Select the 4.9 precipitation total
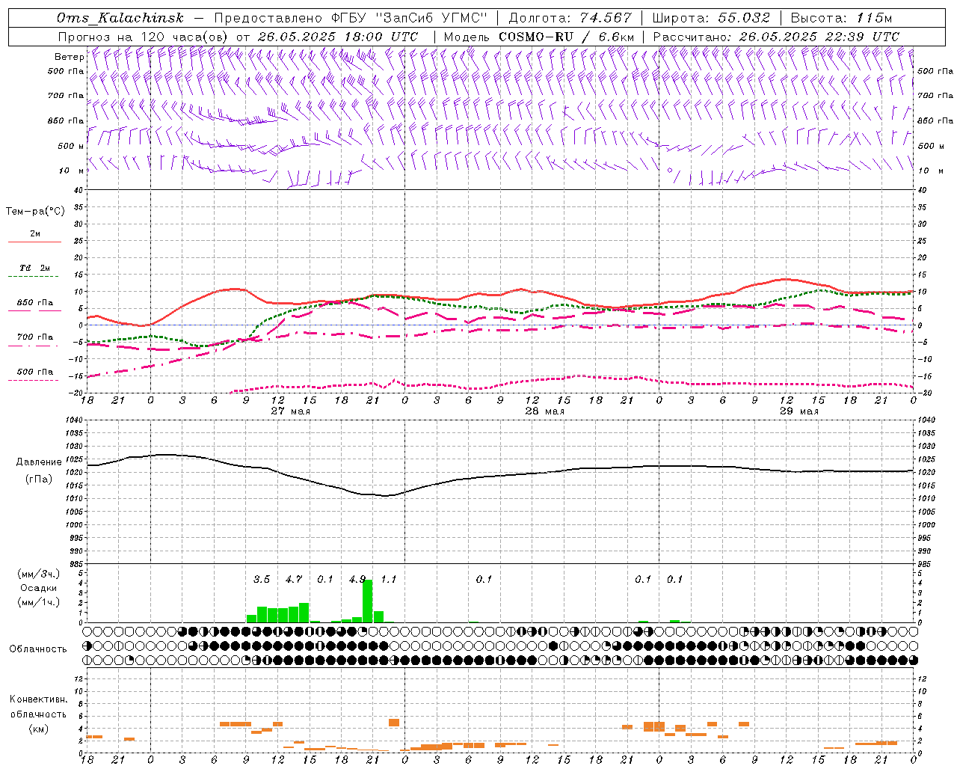This screenshot has height=766, width=957. (x=357, y=579)
